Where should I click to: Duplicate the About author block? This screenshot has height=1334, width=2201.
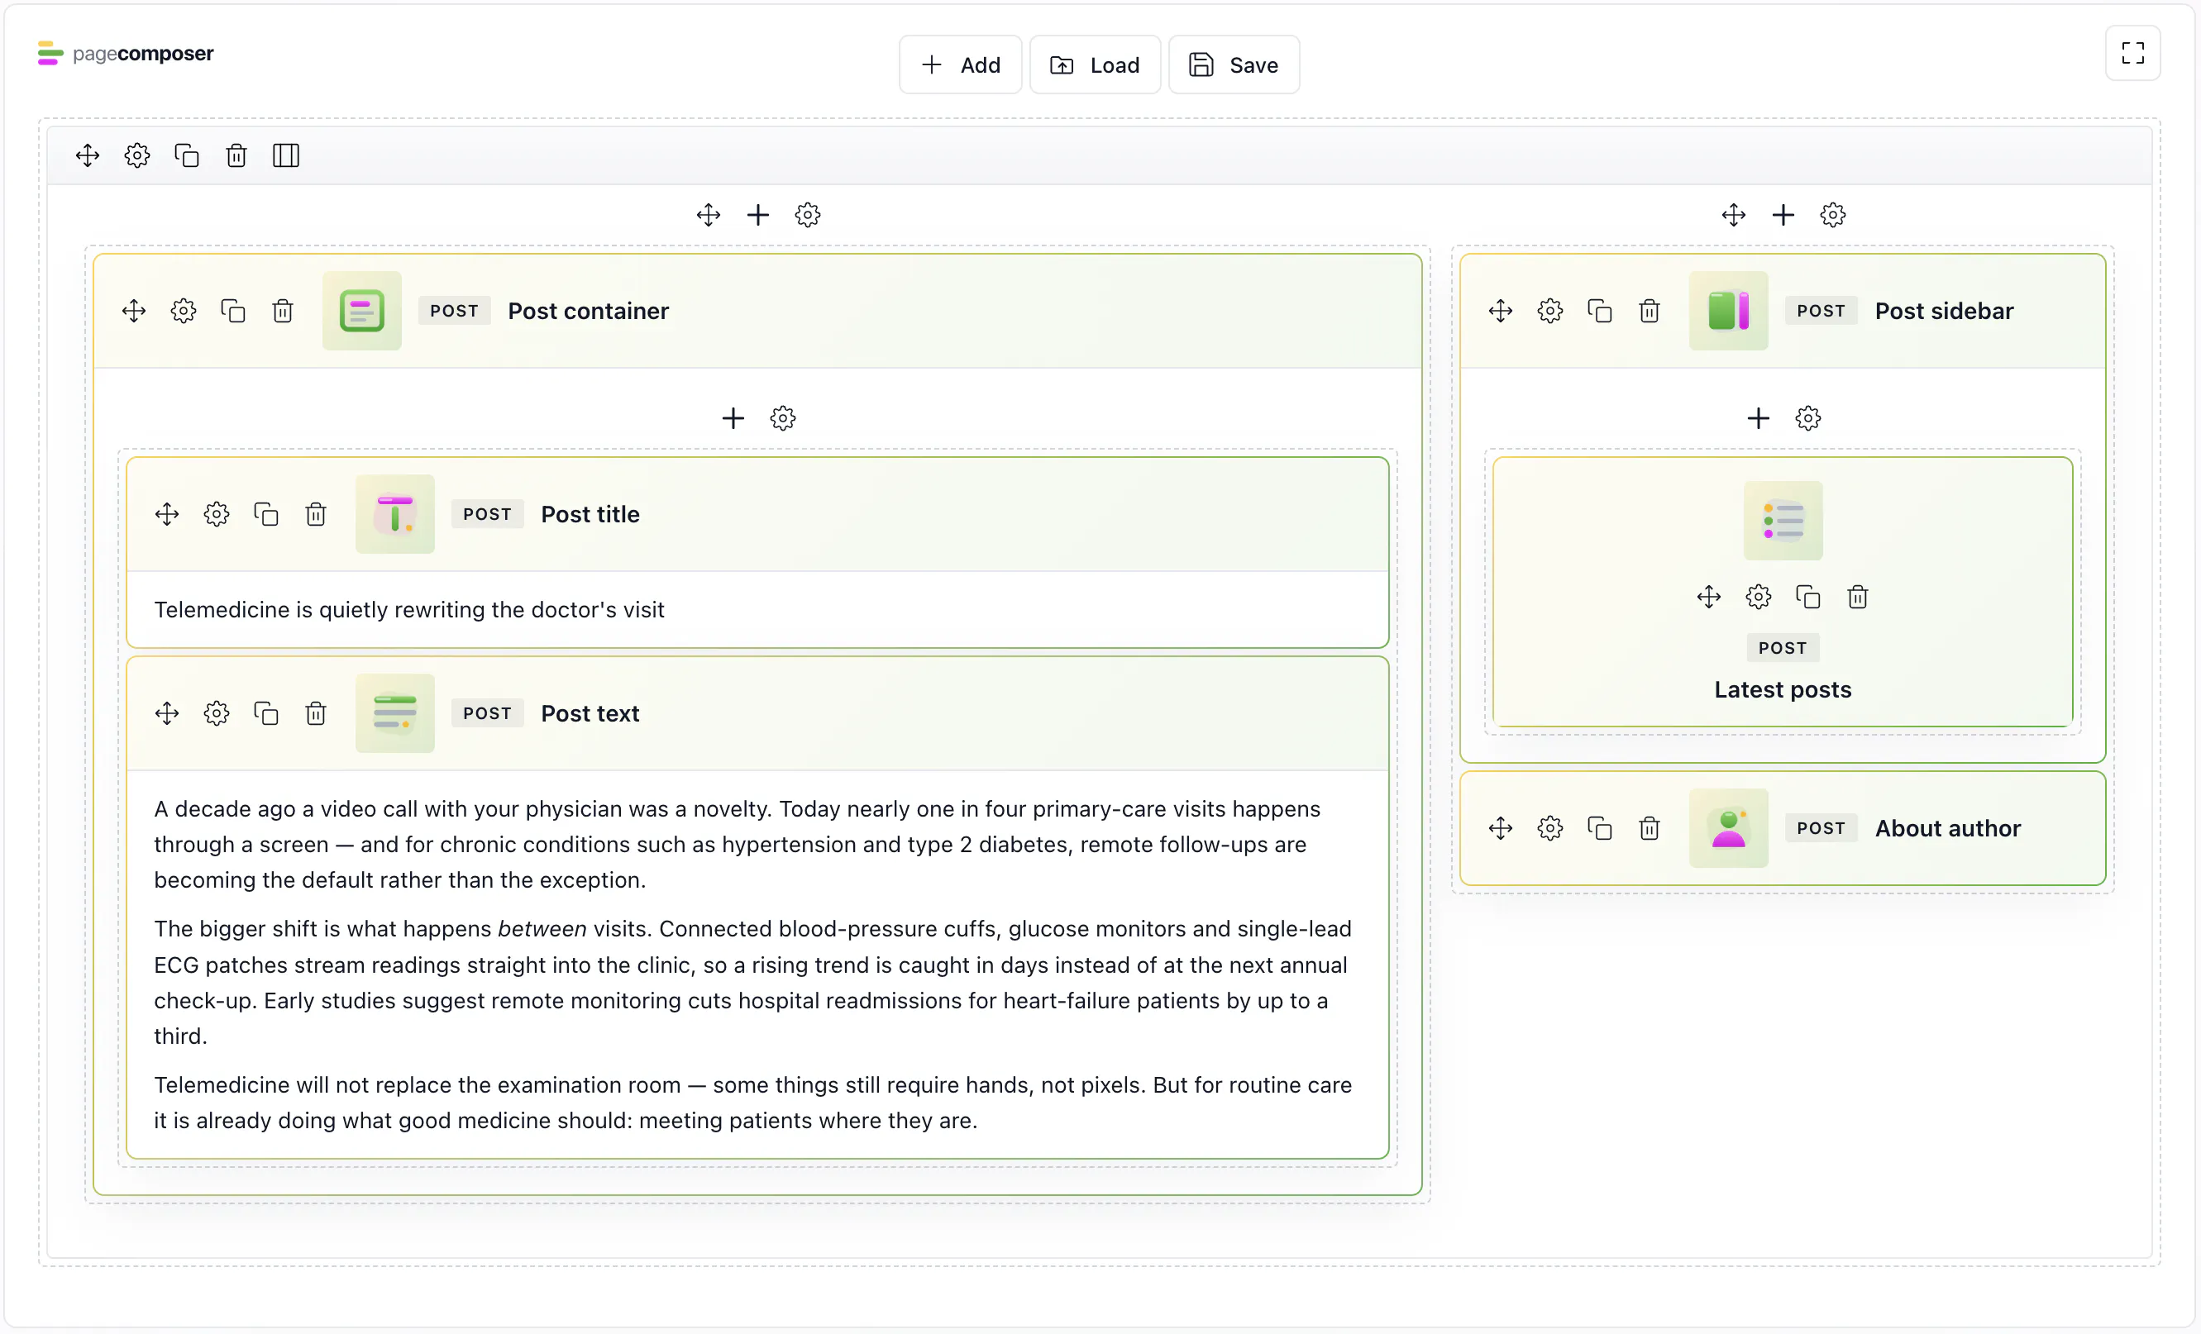(x=1600, y=829)
